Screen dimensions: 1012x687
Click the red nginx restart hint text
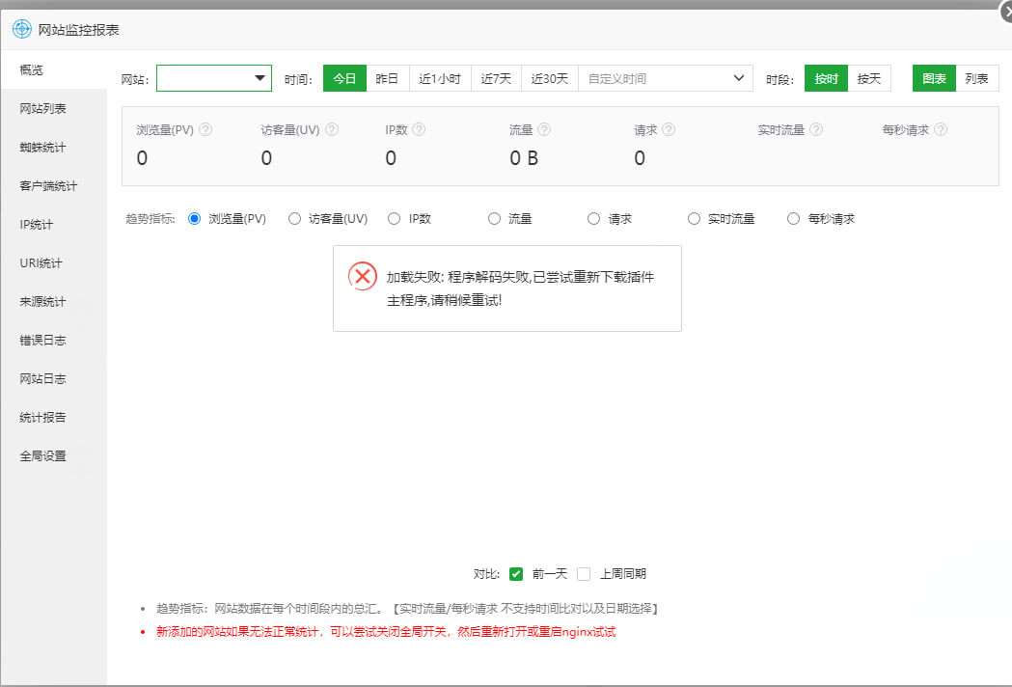[386, 631]
